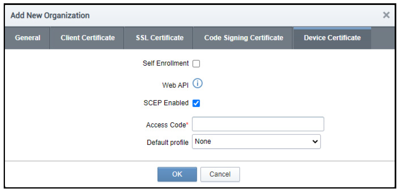Click the SCEP Enabled label text
Screen dimensions: 400x191
[163, 103]
